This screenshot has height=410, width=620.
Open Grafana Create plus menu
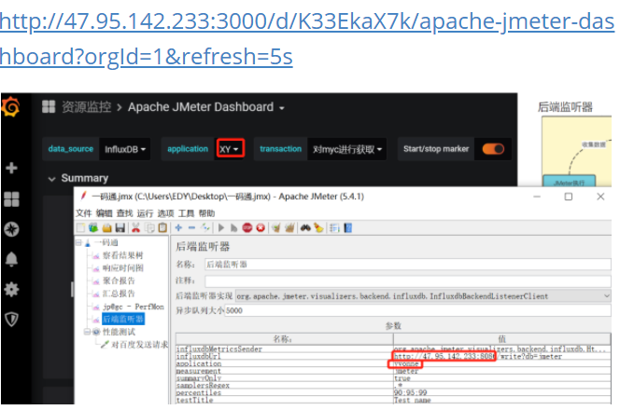point(11,168)
